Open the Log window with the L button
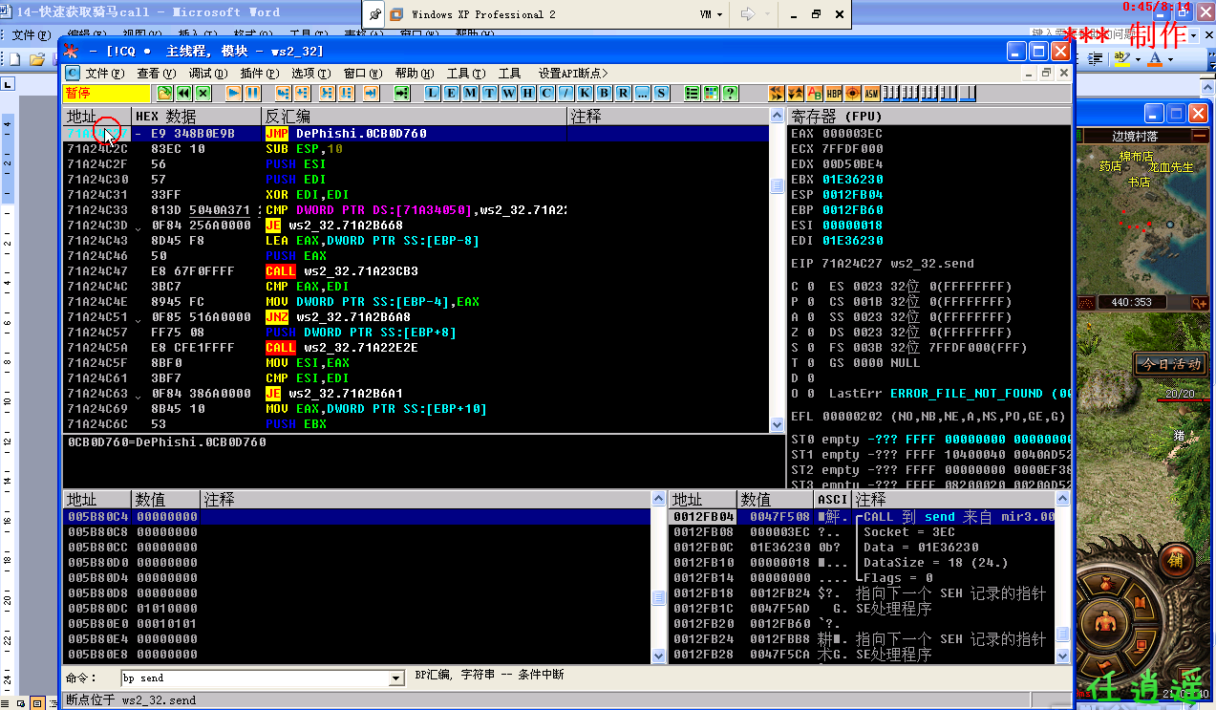Viewport: 1216px width, 710px height. pos(433,93)
